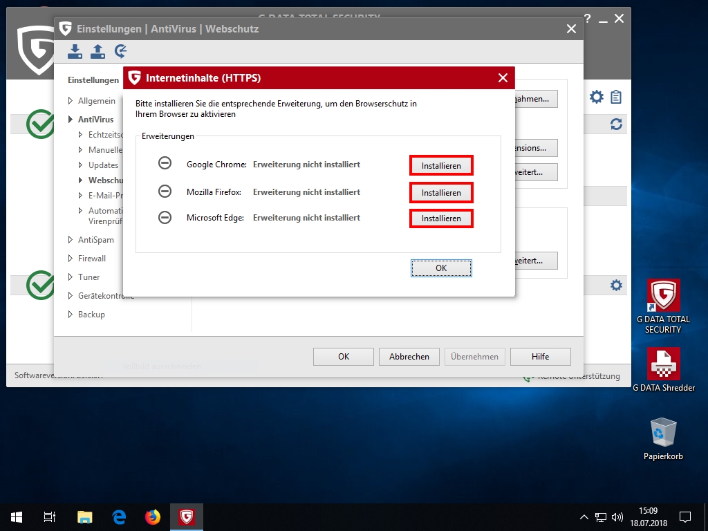Click the lower green checkmark status icon
Screen dimensions: 708x531
[40, 285]
